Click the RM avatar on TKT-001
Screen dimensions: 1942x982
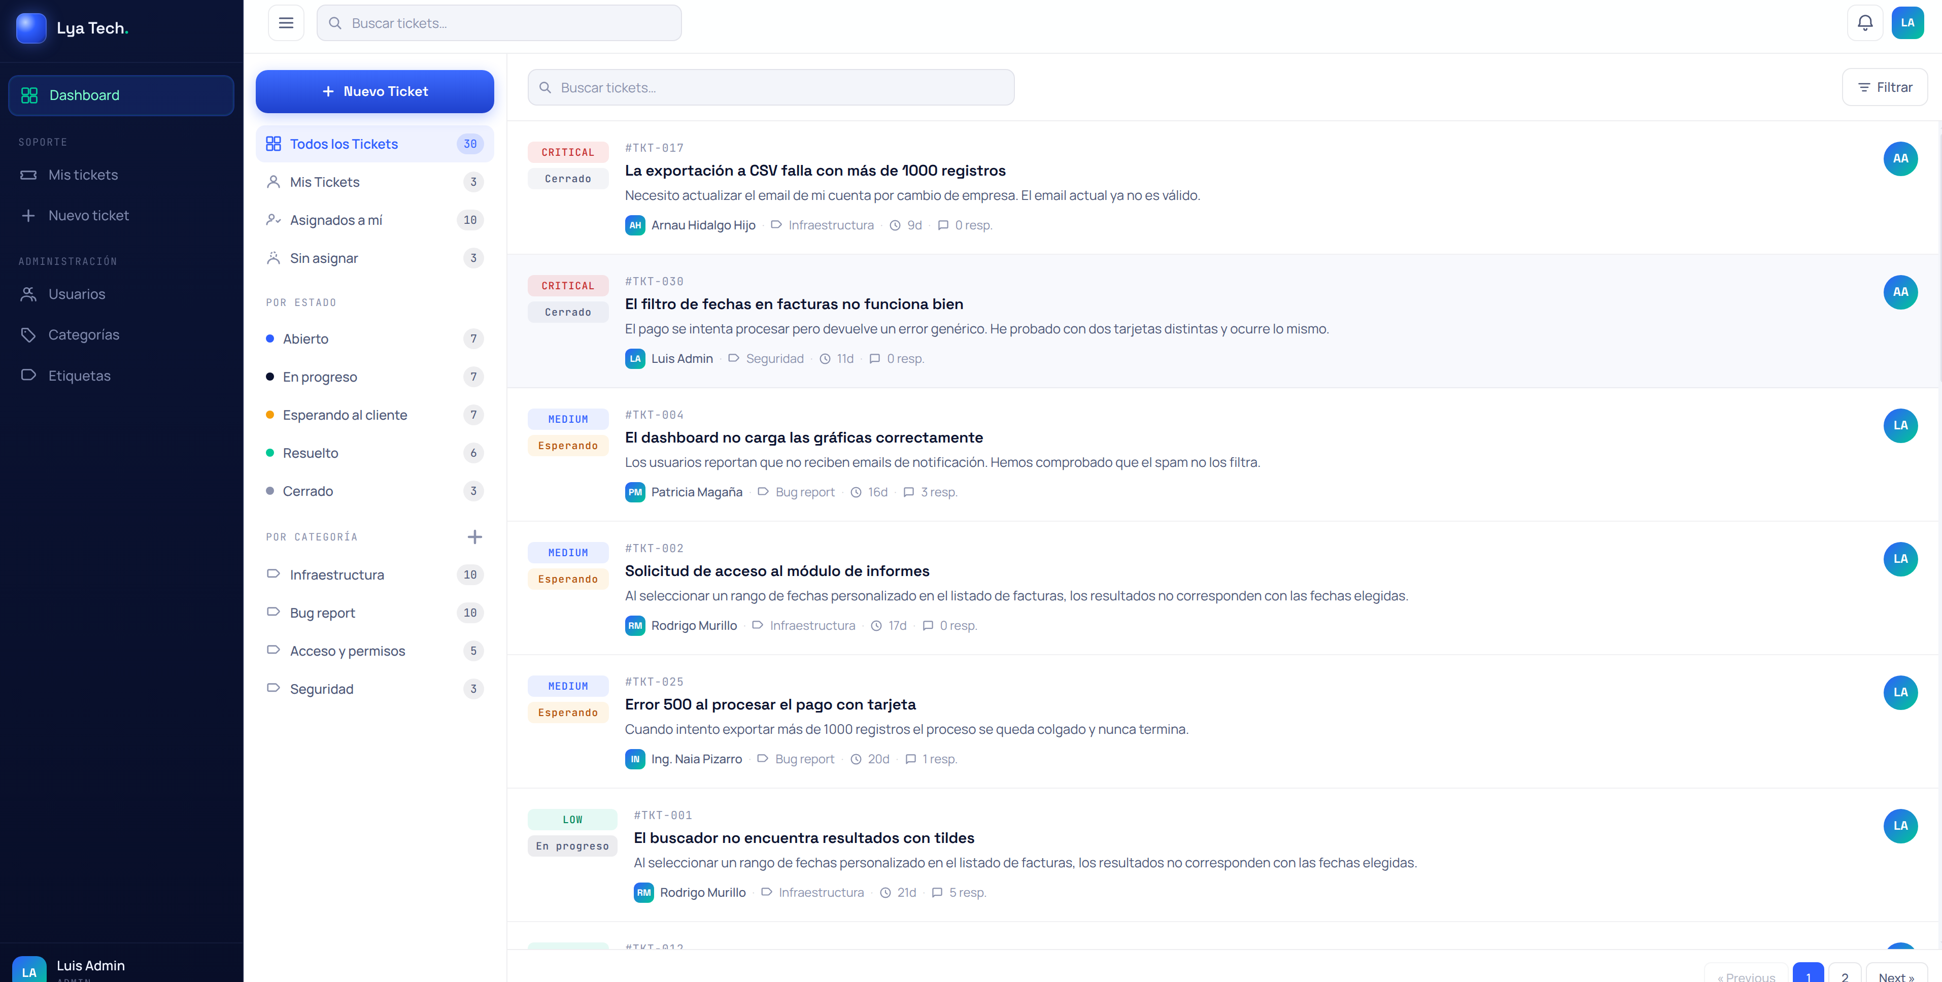tap(644, 893)
